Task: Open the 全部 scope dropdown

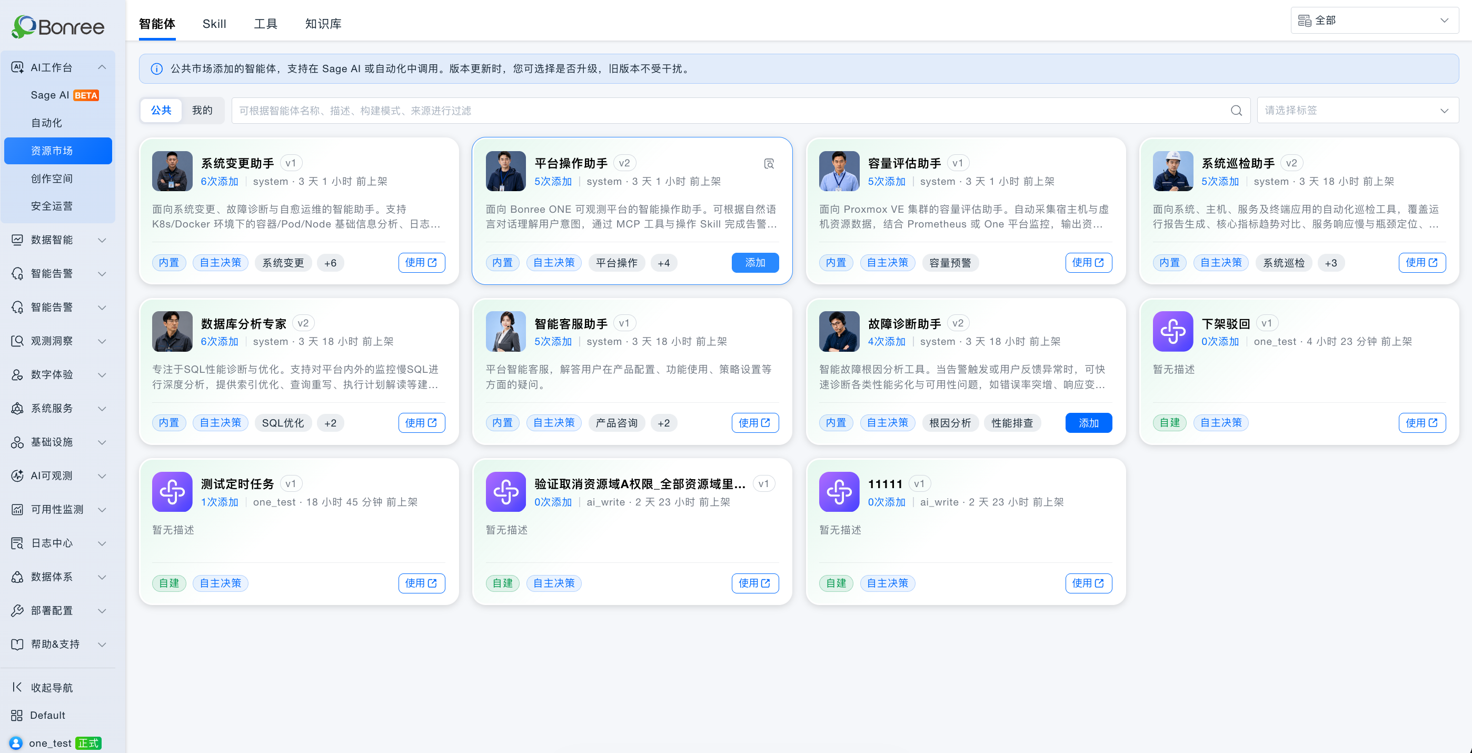Action: tap(1374, 21)
